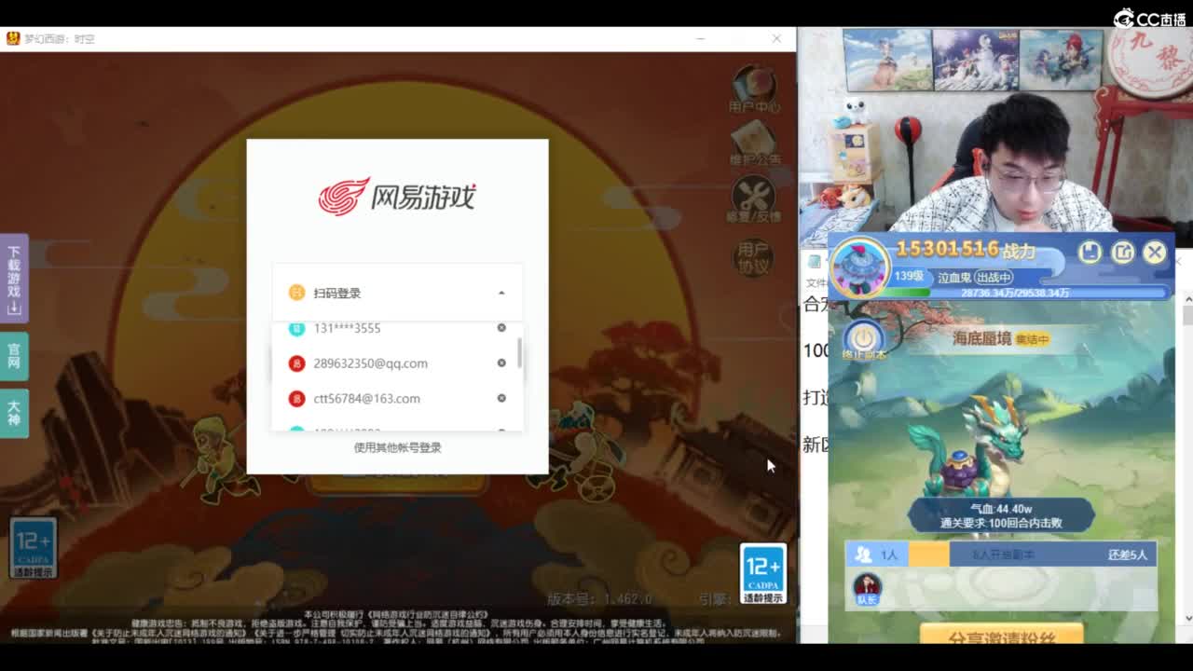Click the collapse arrow next to 扫码登录

[501, 293]
